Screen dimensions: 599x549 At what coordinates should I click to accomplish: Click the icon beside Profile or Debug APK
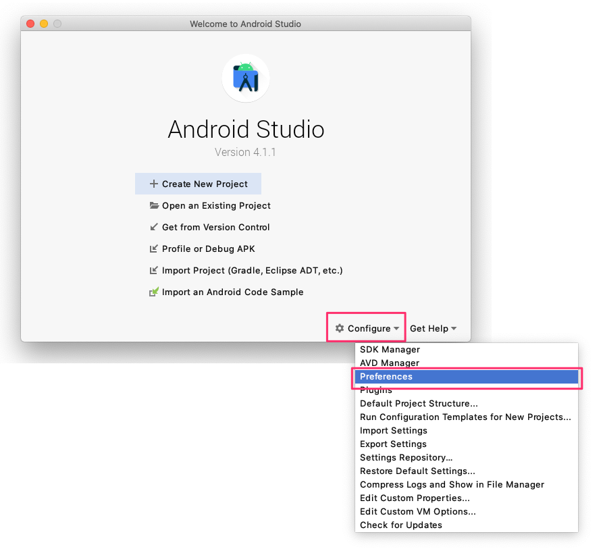(x=153, y=249)
